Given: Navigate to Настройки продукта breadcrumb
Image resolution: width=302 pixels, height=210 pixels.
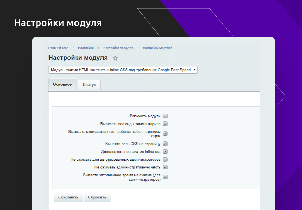Looking at the screenshot, I should (x=118, y=48).
